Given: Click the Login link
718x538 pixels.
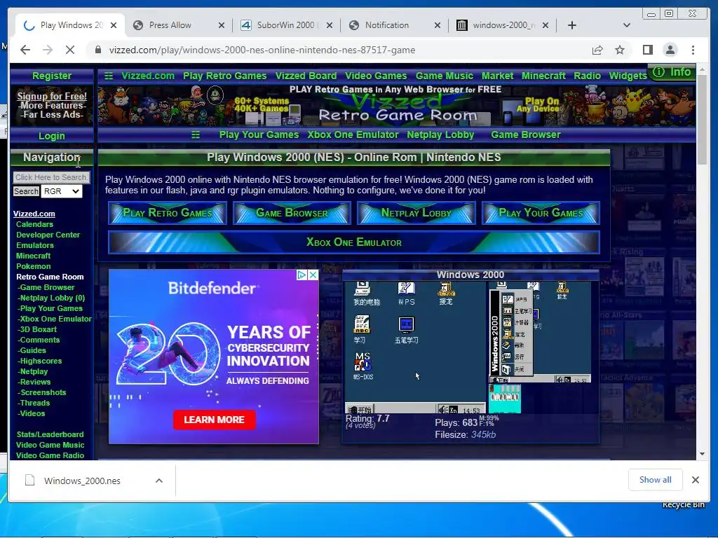Looking at the screenshot, I should (52, 136).
